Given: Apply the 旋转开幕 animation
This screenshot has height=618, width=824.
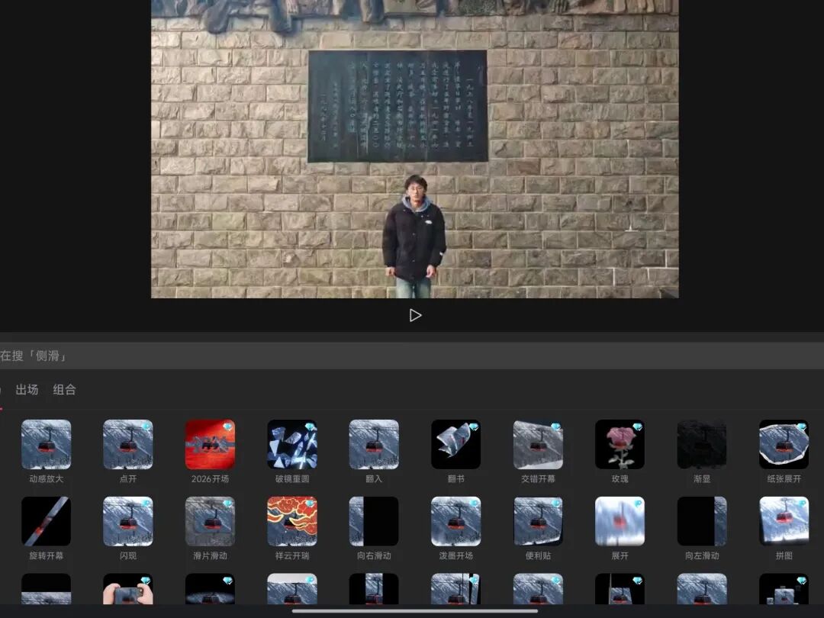Looking at the screenshot, I should coord(46,522).
